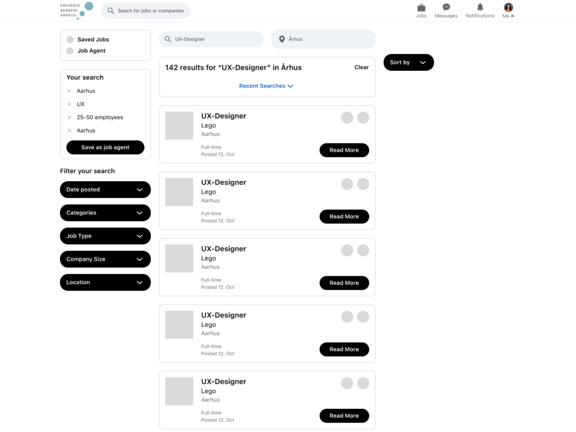Click Read More on fifth job card
The height and width of the screenshot is (432, 576).
tap(344, 416)
